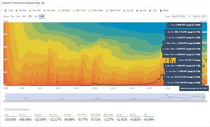Click the navigator left scroll arrow
The width and height of the screenshot is (210, 127).
pos(5,101)
